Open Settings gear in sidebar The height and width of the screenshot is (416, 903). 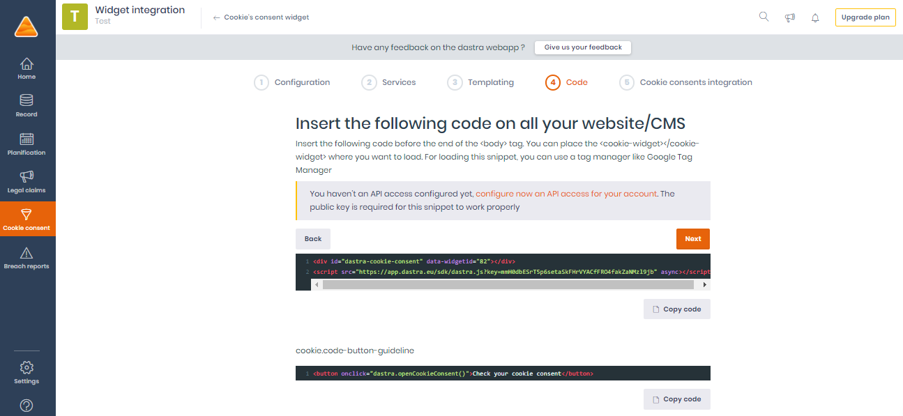pos(26,367)
